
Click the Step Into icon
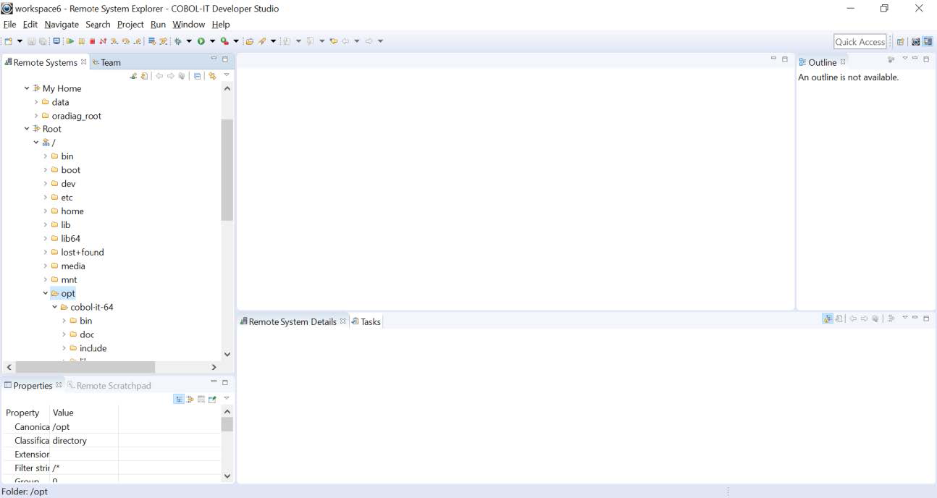(x=114, y=41)
